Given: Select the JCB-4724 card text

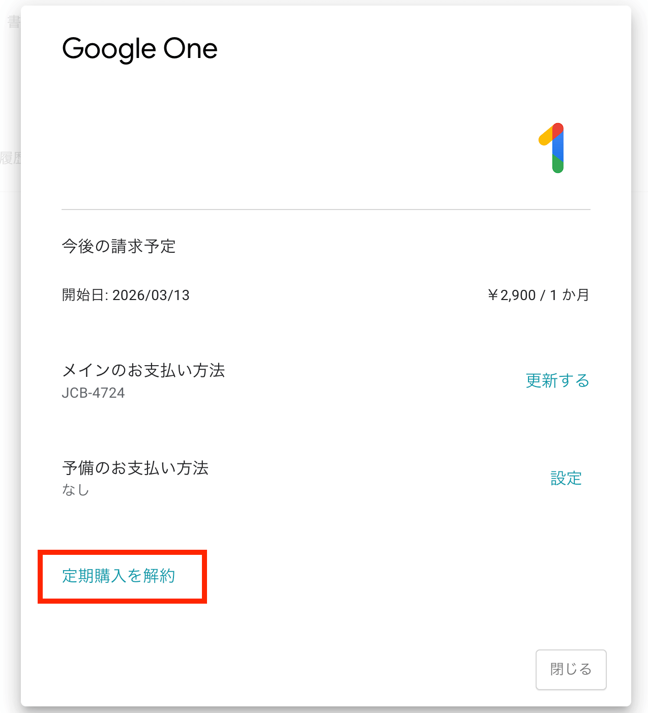Looking at the screenshot, I should [x=93, y=393].
